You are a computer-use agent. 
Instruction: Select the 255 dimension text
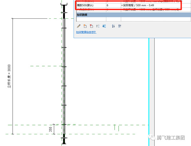[50, 129]
